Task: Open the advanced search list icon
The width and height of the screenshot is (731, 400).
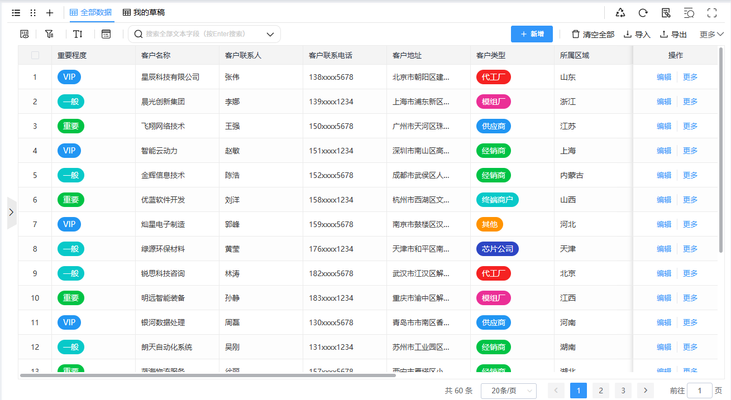Action: [x=689, y=12]
